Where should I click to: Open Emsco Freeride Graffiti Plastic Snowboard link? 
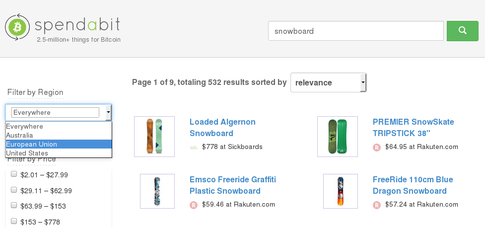(232, 185)
